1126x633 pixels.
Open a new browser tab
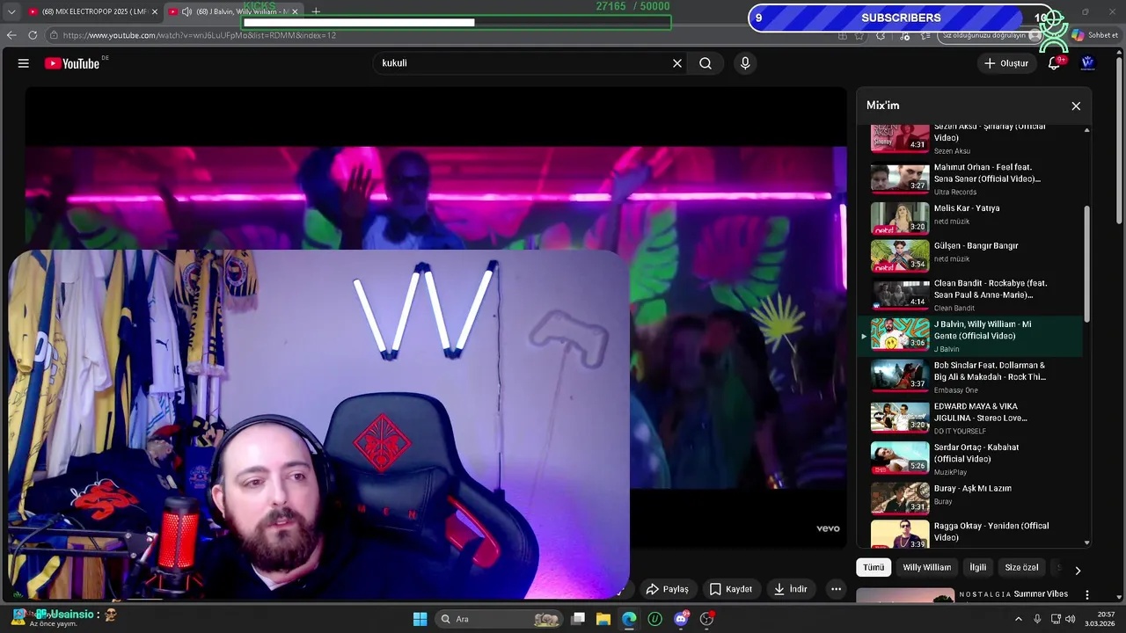pyautogui.click(x=316, y=11)
